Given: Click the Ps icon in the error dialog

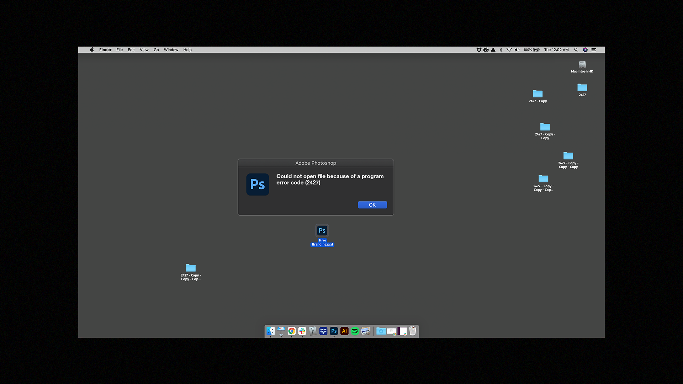Looking at the screenshot, I should tap(258, 184).
